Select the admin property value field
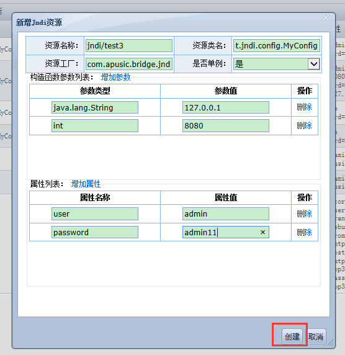345x355 pixels. pyautogui.click(x=226, y=213)
